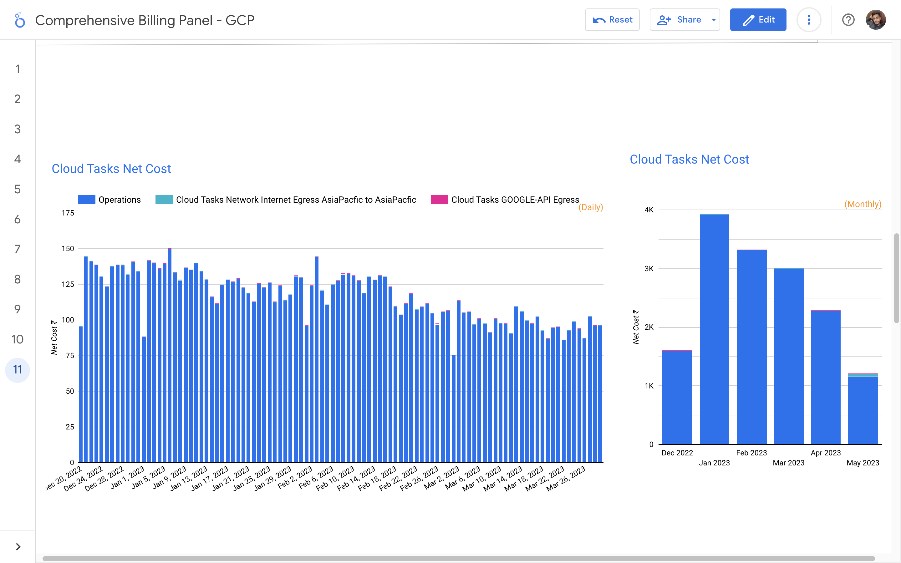Expand the Share dropdown arrow
Viewport: 901px width, 563px height.
(714, 20)
